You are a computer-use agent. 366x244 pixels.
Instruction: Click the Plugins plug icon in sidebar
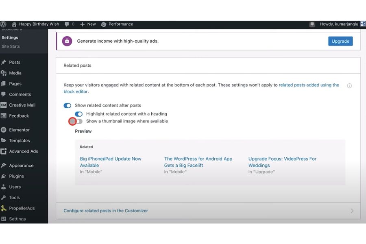(4, 176)
